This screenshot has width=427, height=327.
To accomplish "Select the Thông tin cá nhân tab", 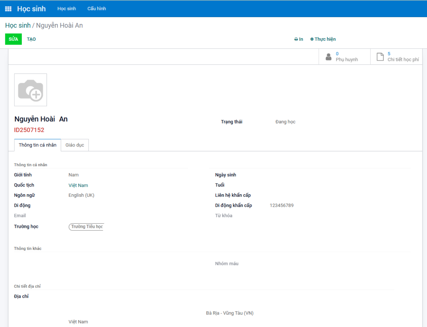I will tap(37, 145).
